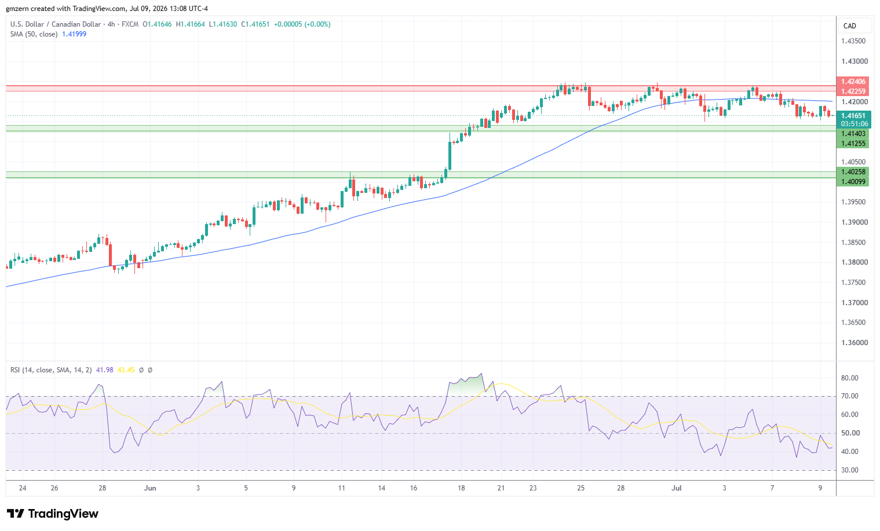
Task: Click the 25 date label on the time axis
Action: coord(581,488)
